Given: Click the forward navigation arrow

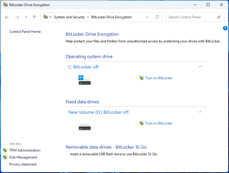Looking at the screenshot, I should tap(17, 17).
